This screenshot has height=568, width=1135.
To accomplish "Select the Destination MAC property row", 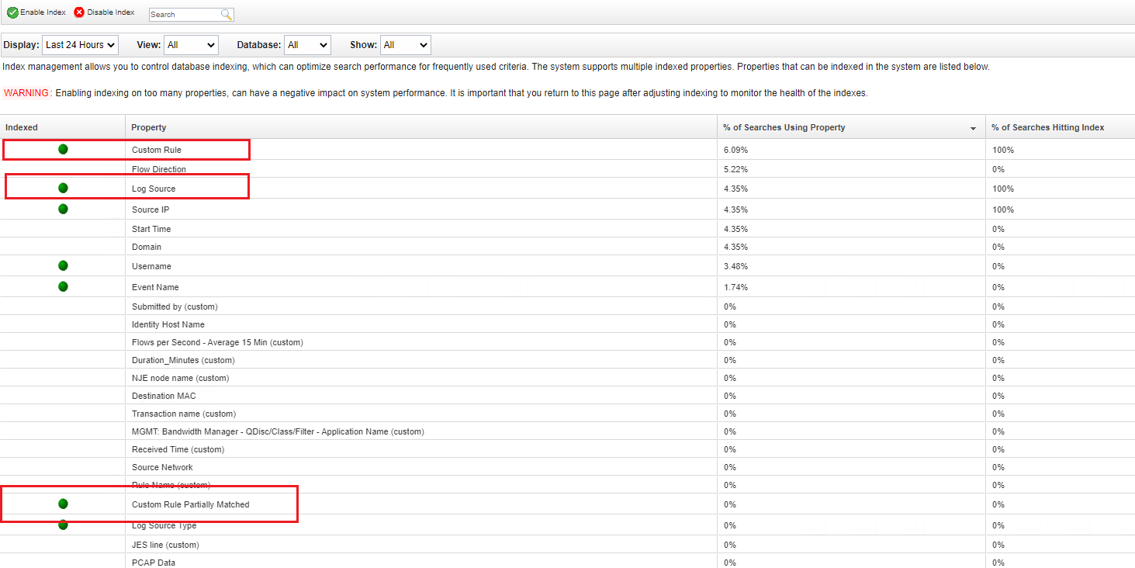I will 164,396.
